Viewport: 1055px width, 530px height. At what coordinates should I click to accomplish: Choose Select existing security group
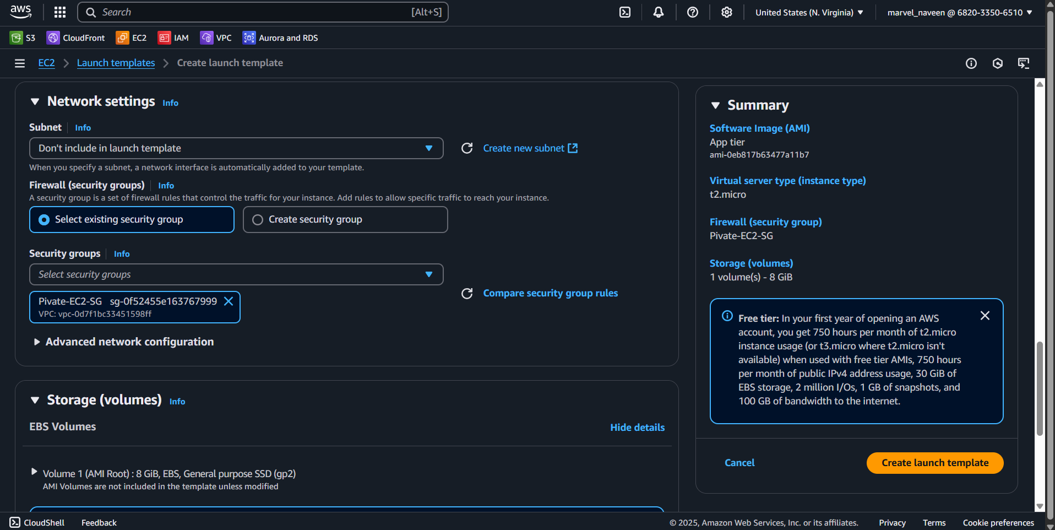pos(132,220)
